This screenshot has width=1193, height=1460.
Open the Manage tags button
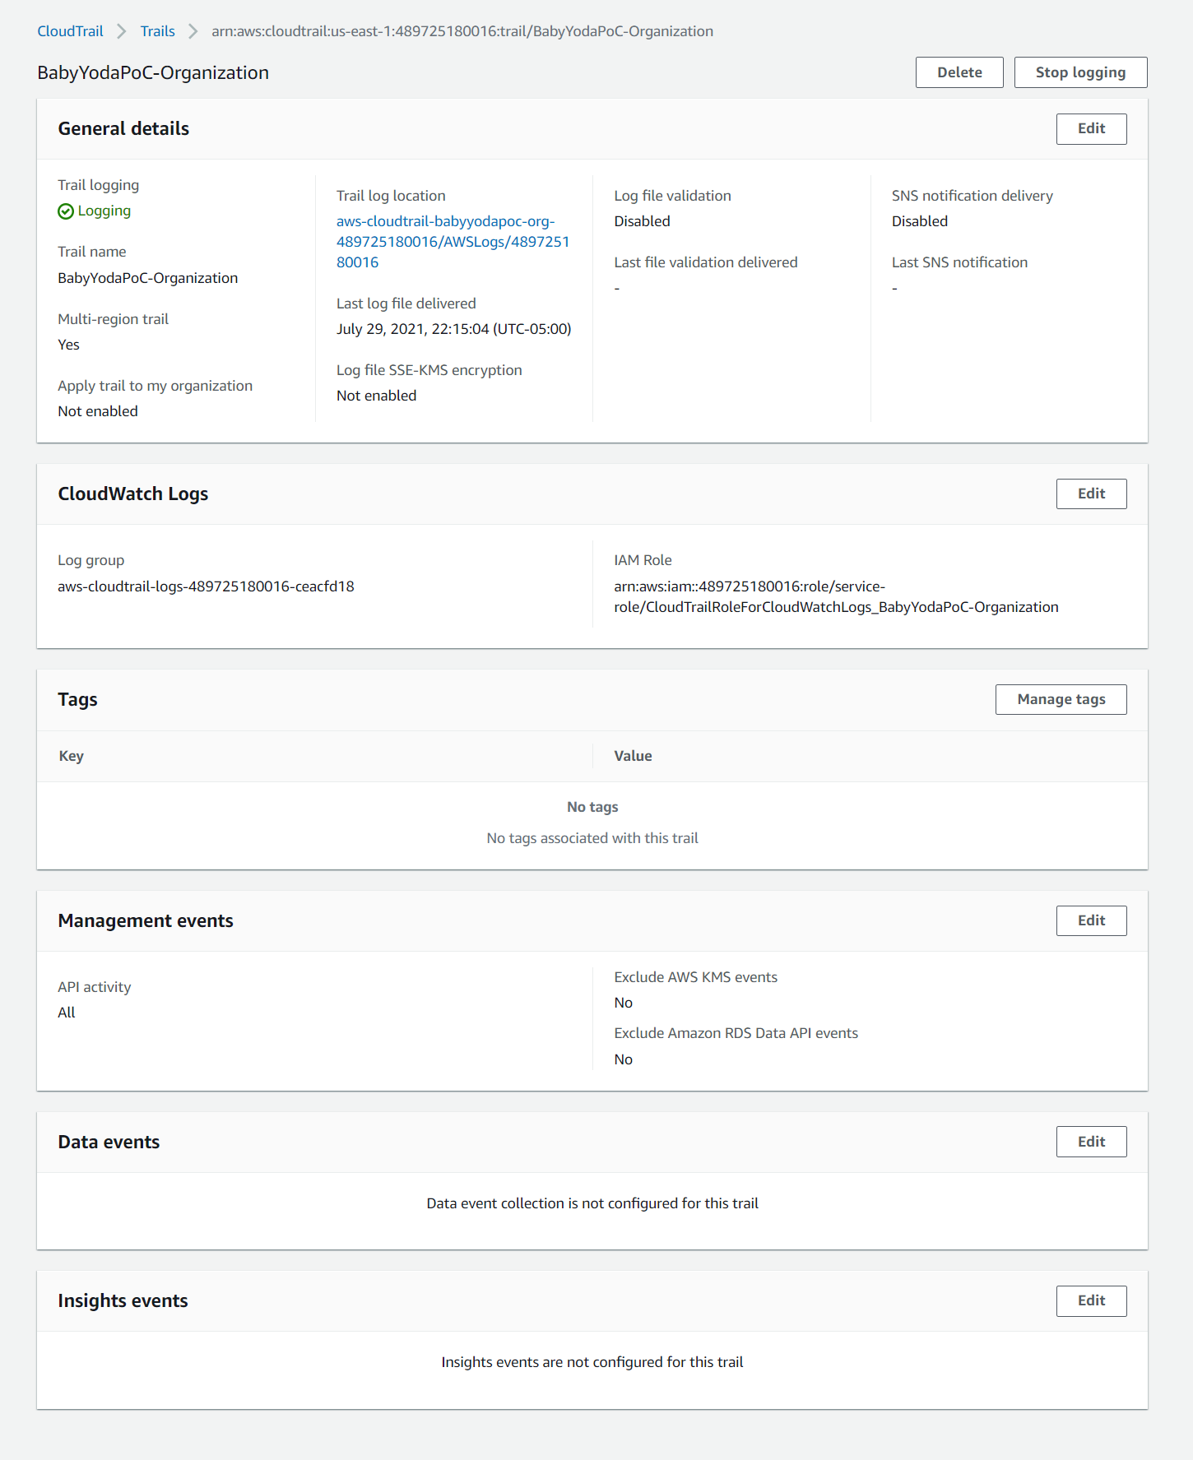tap(1061, 699)
